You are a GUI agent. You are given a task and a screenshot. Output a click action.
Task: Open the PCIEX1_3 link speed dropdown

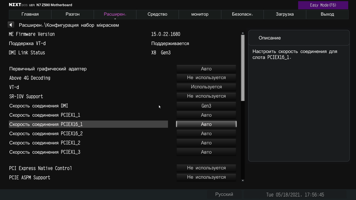(x=206, y=152)
